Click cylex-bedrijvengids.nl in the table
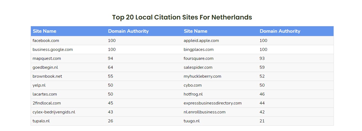The image size is (362, 131). pos(54,112)
